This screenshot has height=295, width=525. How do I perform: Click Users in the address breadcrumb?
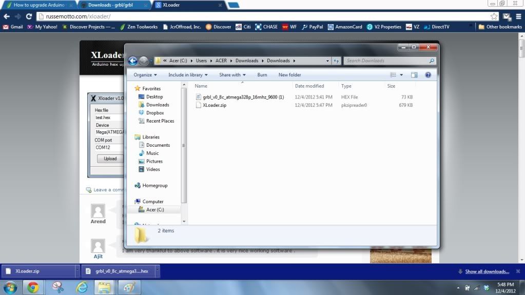(201, 61)
